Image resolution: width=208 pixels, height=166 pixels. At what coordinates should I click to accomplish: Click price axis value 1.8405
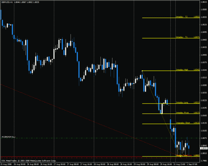click(204, 55)
